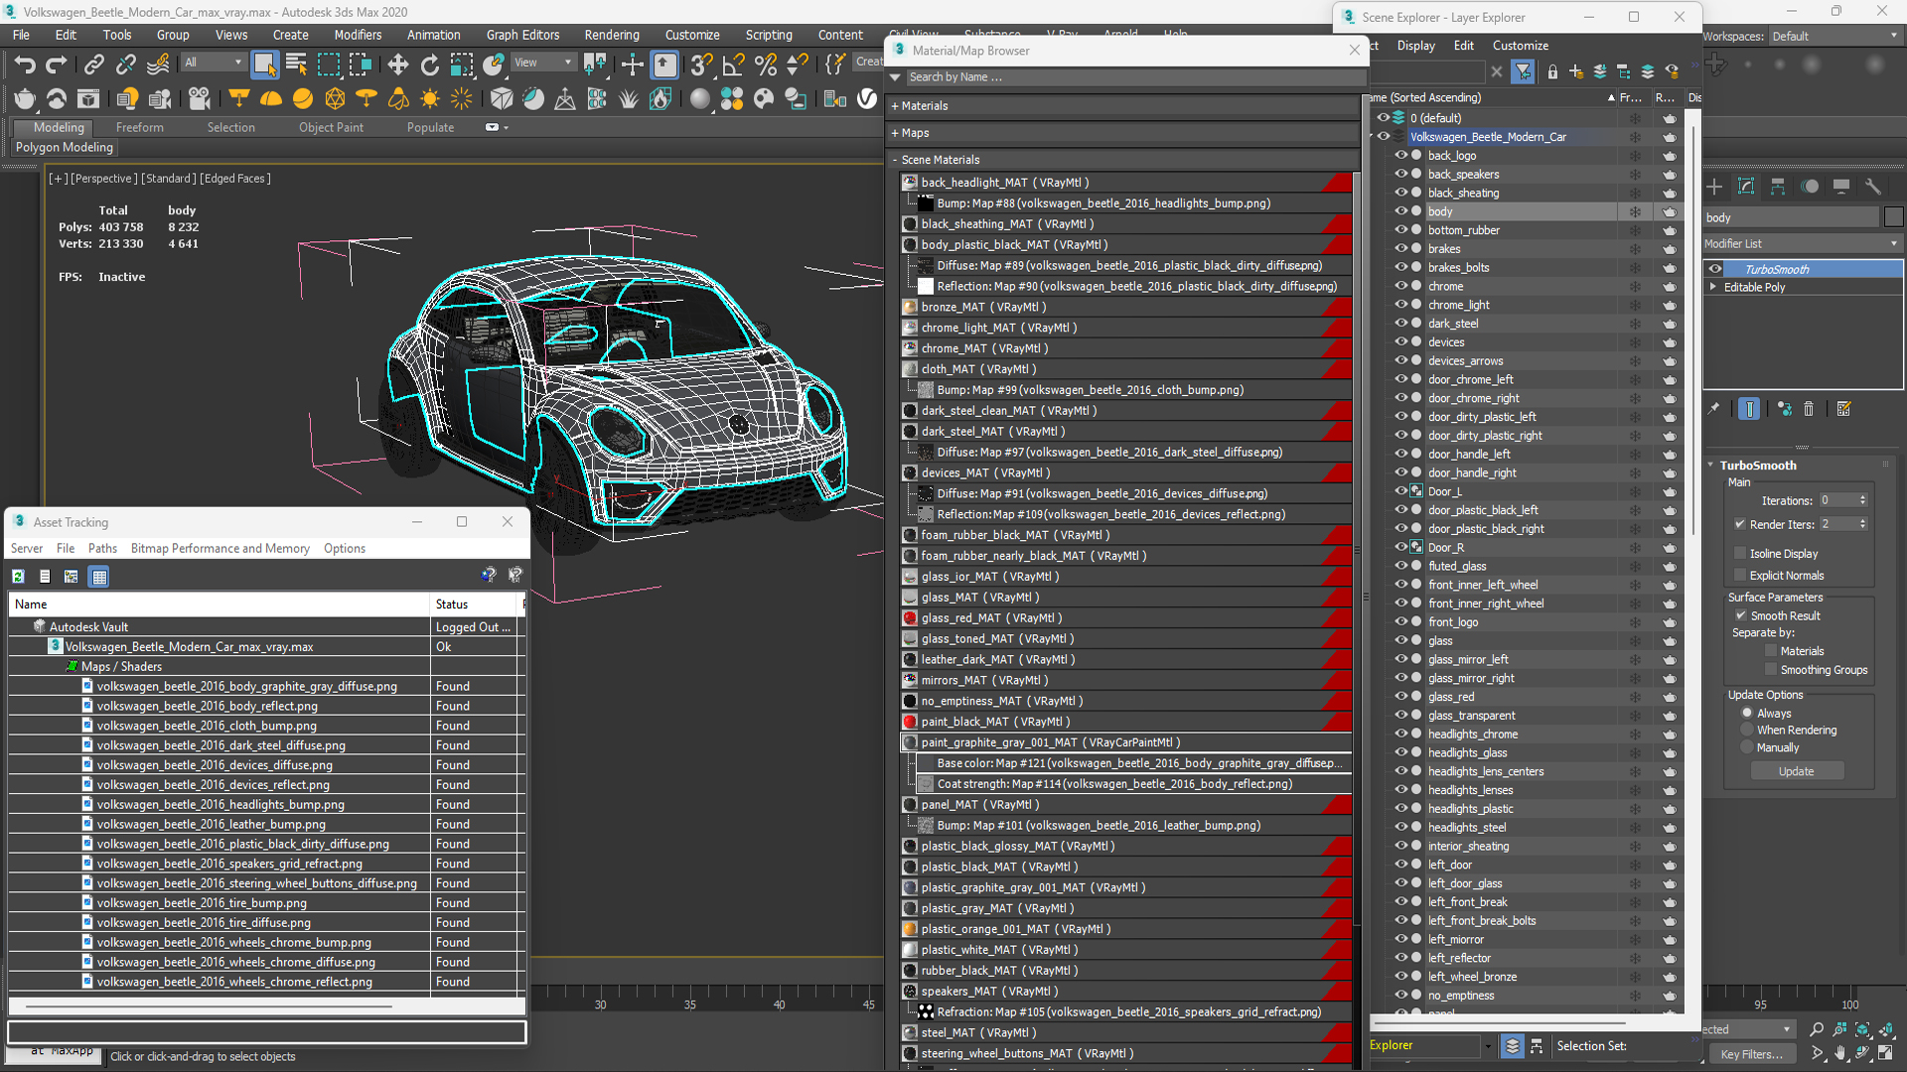This screenshot has width=1907, height=1072.
Task: Switch to the Object Paint ribbon tab
Action: coord(331,127)
